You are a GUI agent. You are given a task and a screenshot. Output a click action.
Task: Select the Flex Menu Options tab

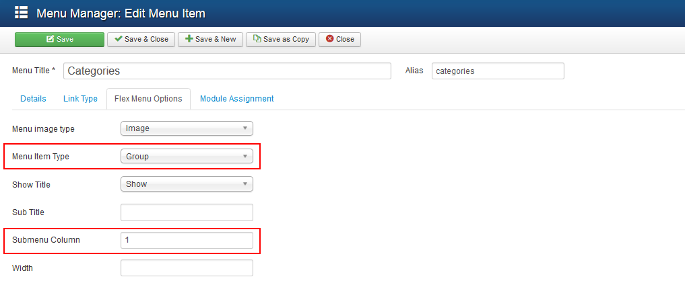tap(148, 99)
